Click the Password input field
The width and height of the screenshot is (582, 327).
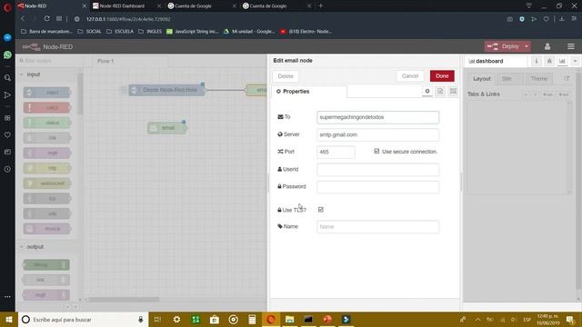click(378, 187)
